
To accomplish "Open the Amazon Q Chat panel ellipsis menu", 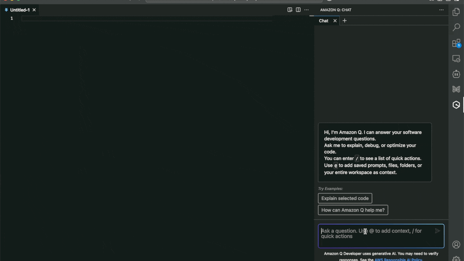I will click(441, 10).
